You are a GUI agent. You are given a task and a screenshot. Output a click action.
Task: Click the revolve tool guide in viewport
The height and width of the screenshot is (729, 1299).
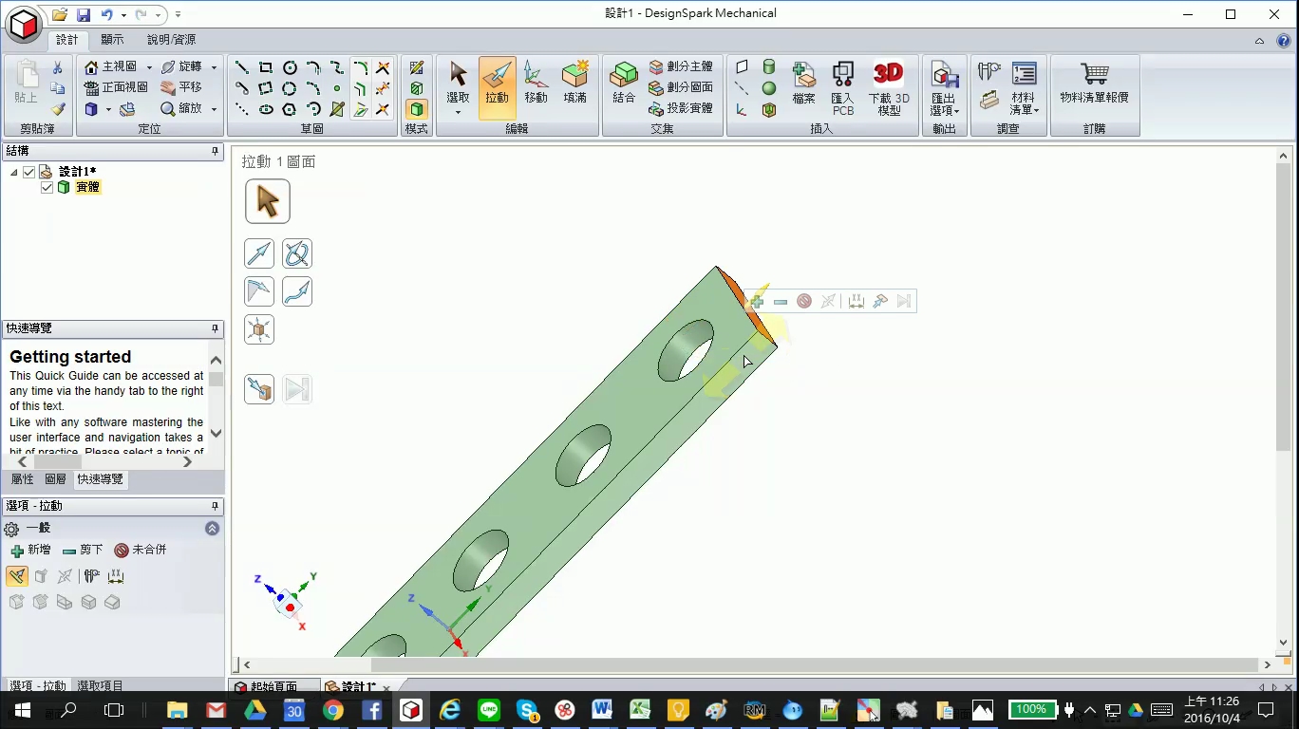pos(297,253)
